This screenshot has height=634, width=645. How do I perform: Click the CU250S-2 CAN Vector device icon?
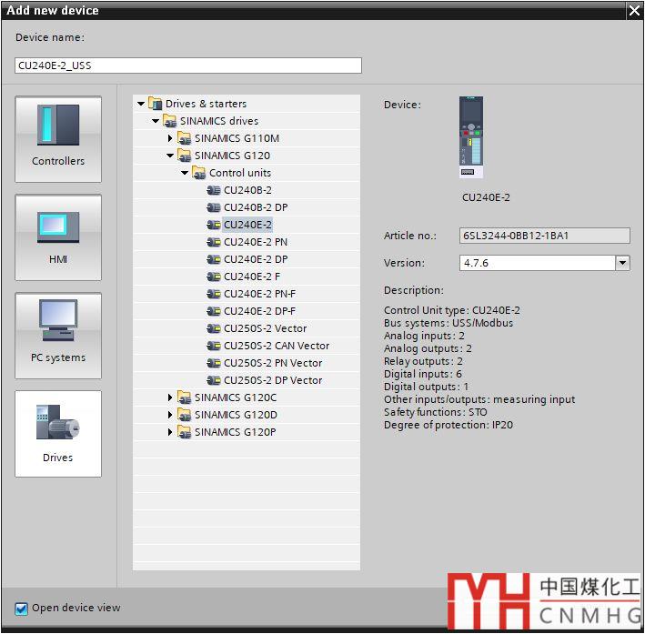(214, 346)
